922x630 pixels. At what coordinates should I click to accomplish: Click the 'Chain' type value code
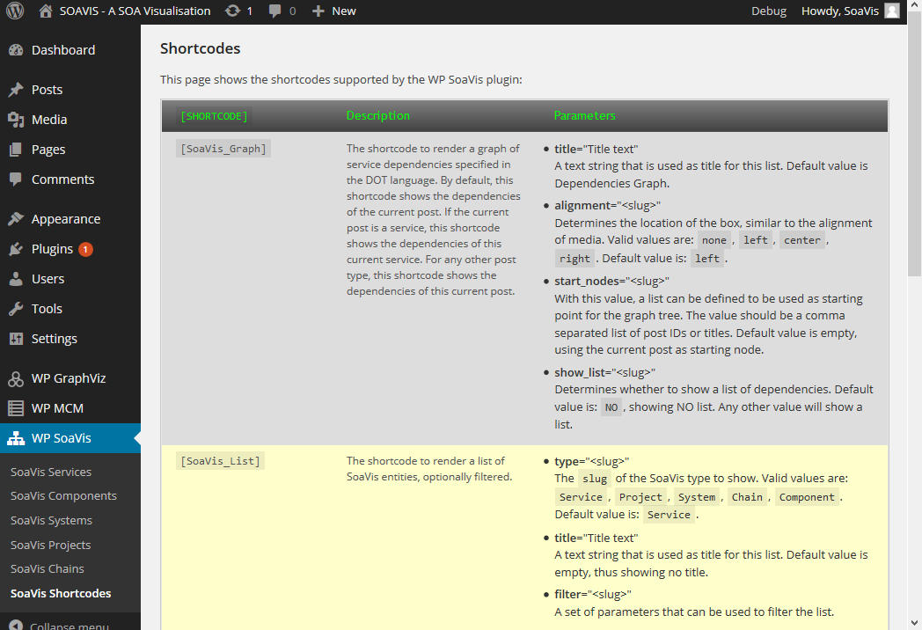coord(747,497)
